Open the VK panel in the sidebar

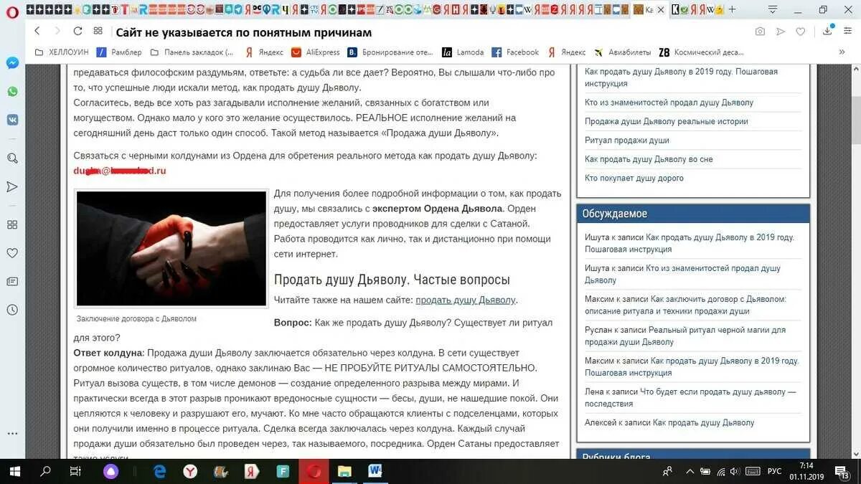[11, 119]
